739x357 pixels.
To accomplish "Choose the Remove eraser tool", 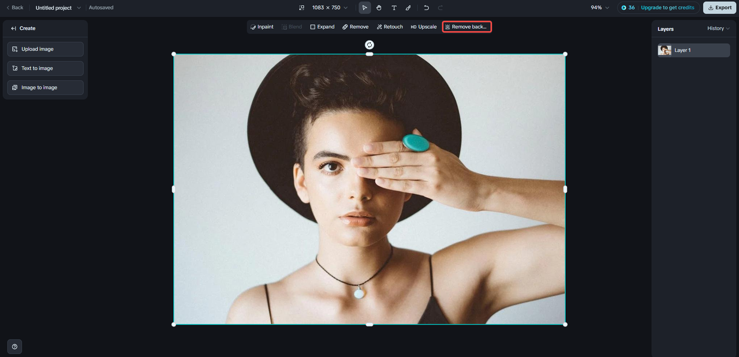I will [356, 27].
